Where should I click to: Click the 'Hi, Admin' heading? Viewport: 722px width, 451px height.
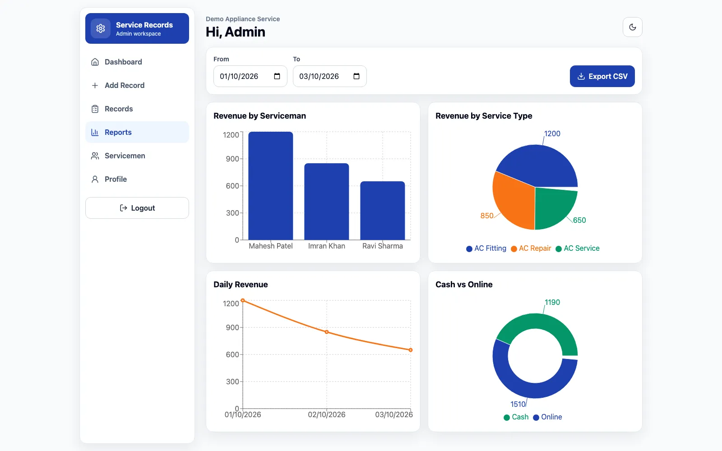[236, 32]
